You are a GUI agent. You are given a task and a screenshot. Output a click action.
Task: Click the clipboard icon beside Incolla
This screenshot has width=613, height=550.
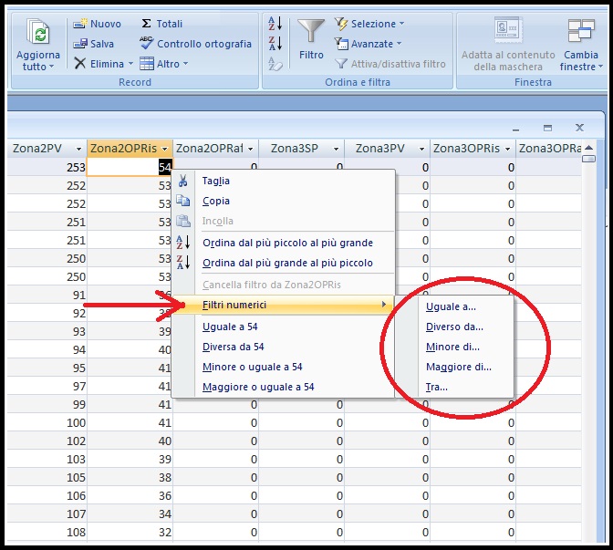coord(182,221)
